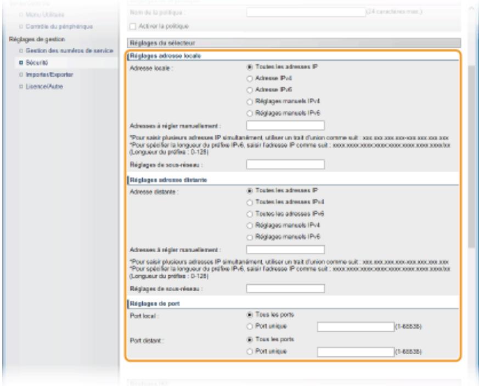Select local Toutes les adresses IP
Screen dimensions: 479x386
250,67
